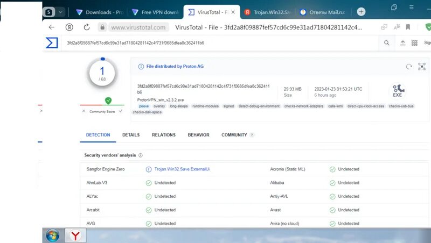Screen dimensions: 431x243
Task: Click the direct-cpu-clock-access tag
Action: pyautogui.click(x=366, y=106)
